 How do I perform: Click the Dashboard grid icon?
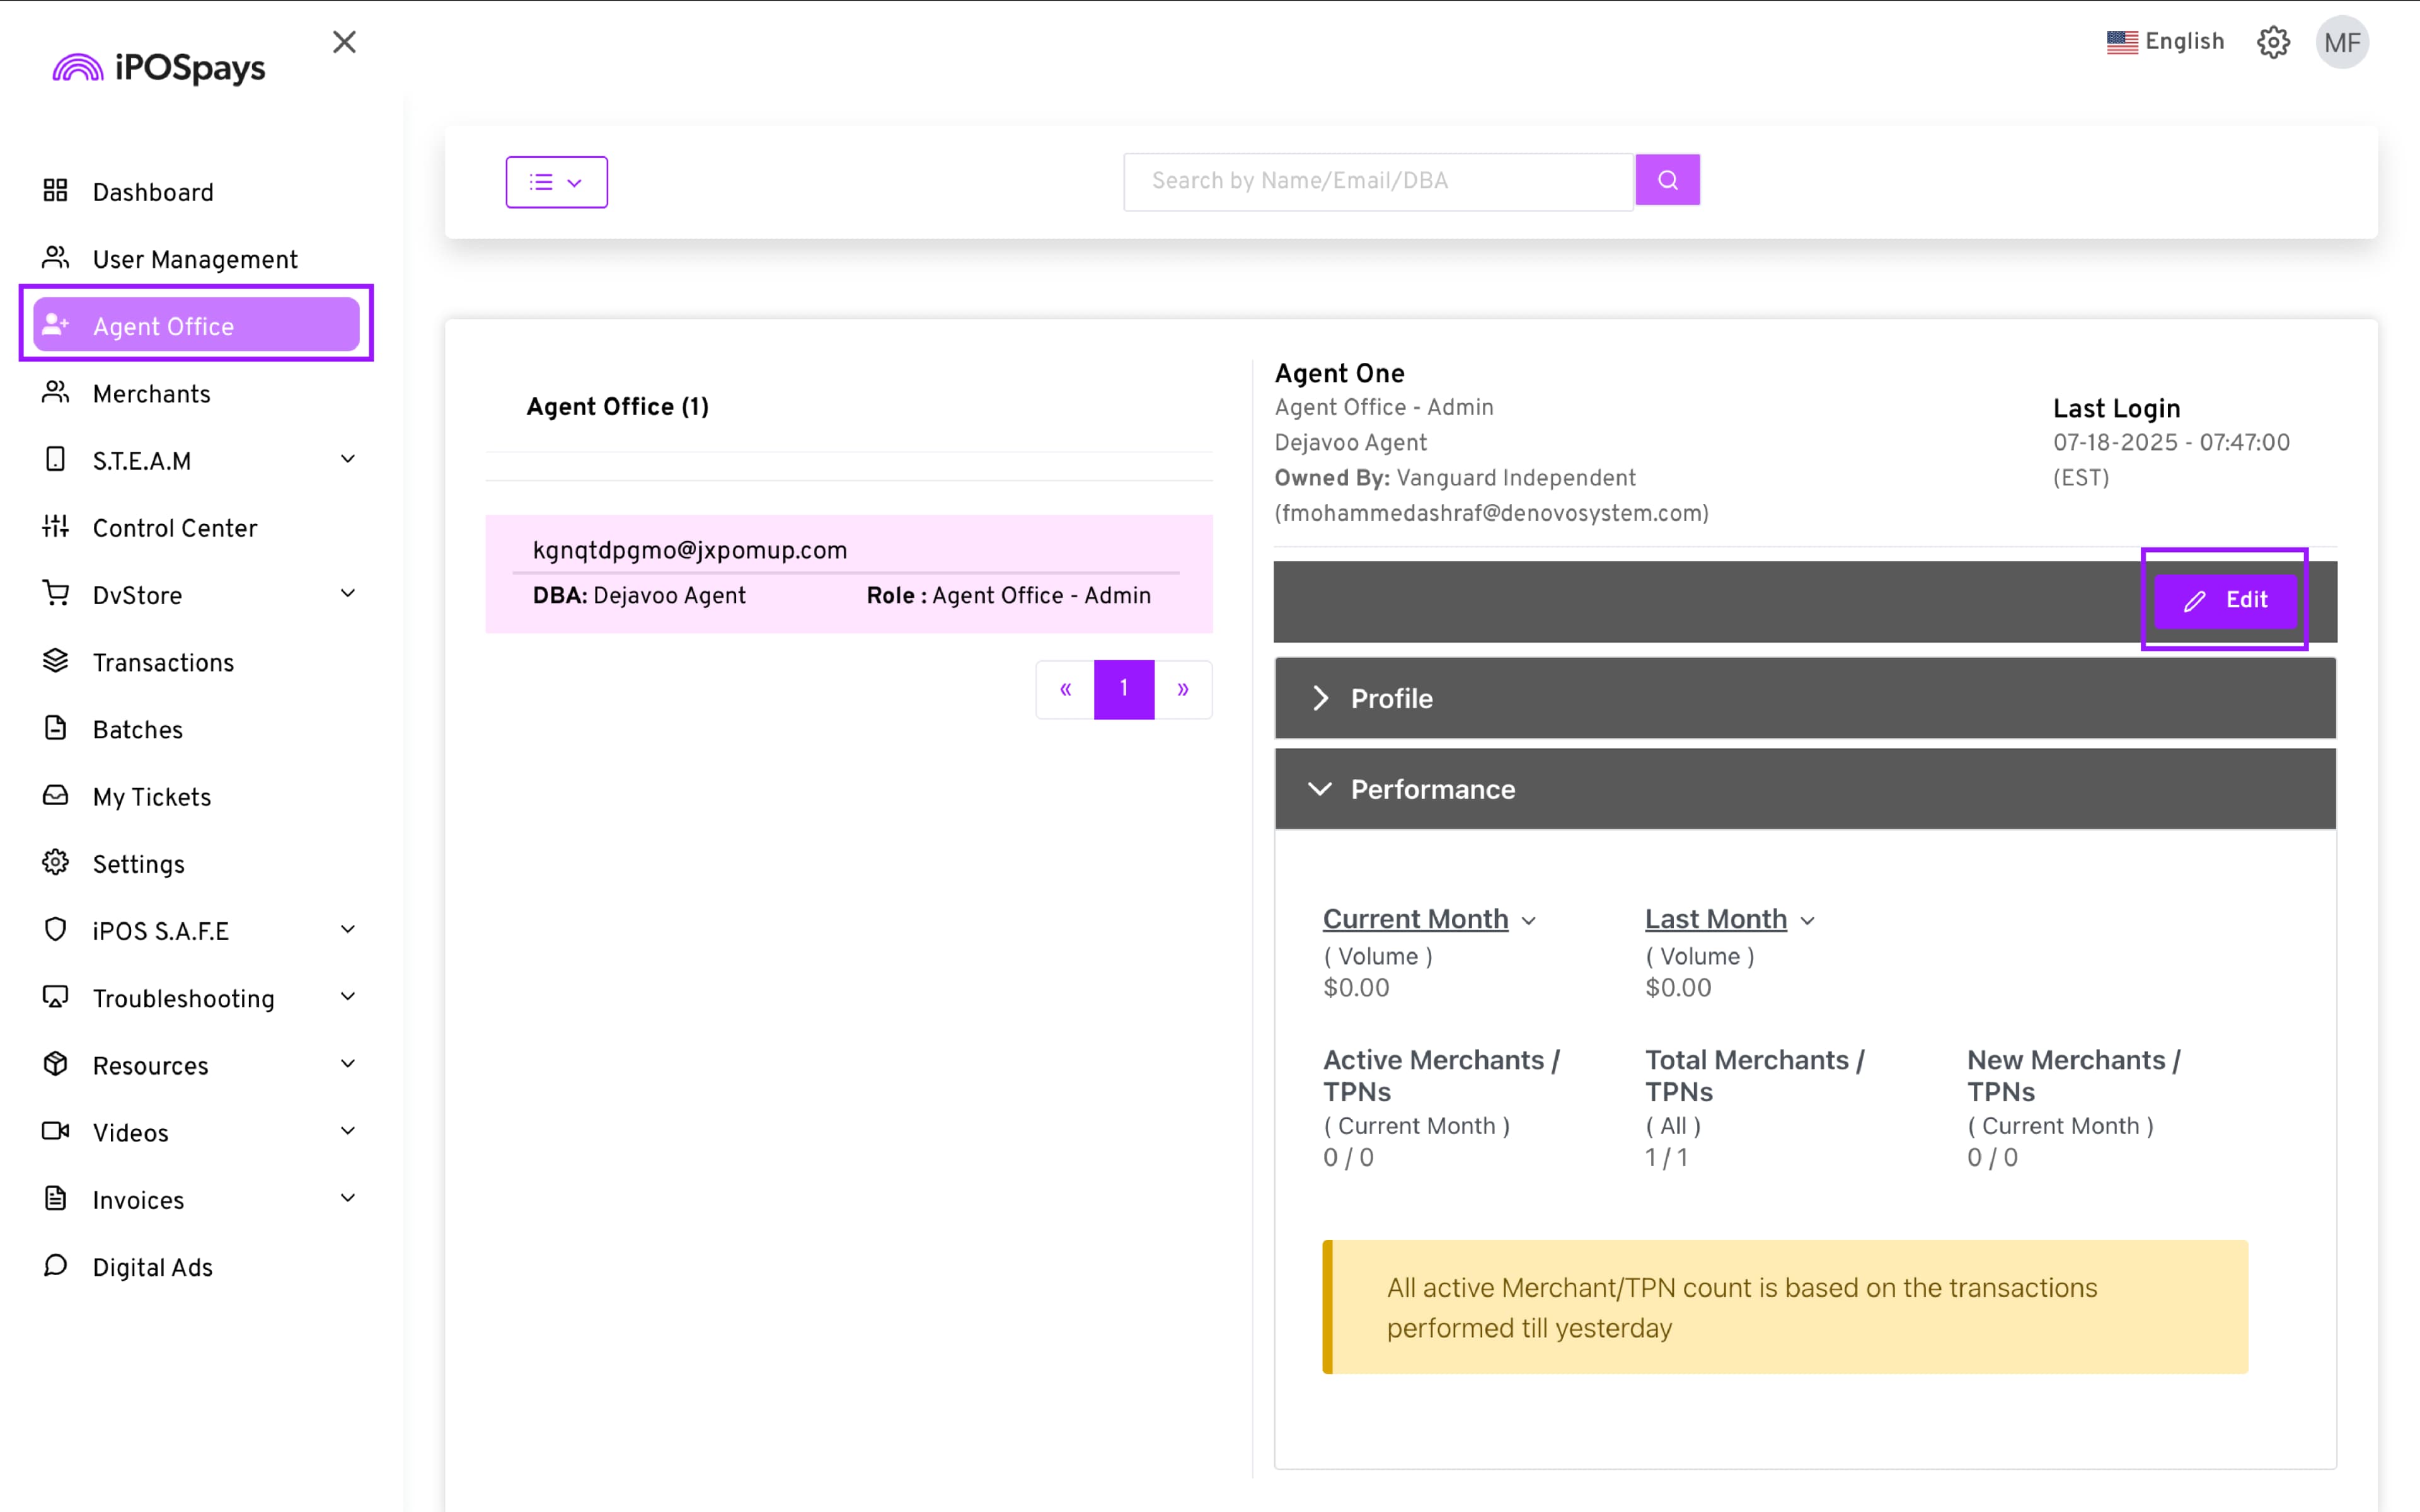(x=56, y=191)
